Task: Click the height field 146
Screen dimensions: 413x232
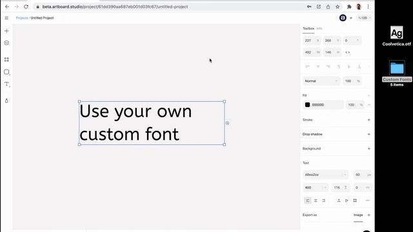Action: (332, 52)
